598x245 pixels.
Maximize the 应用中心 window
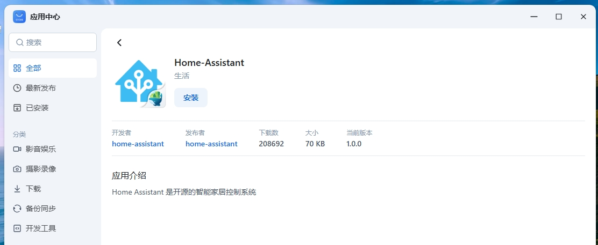point(559,17)
